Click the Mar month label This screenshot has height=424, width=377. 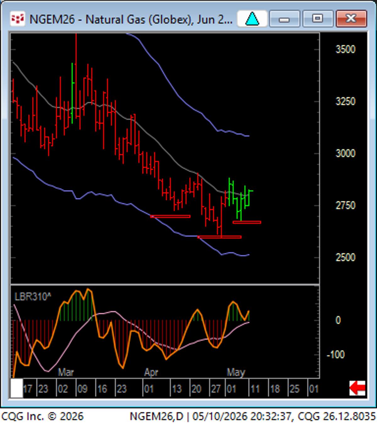(66, 372)
